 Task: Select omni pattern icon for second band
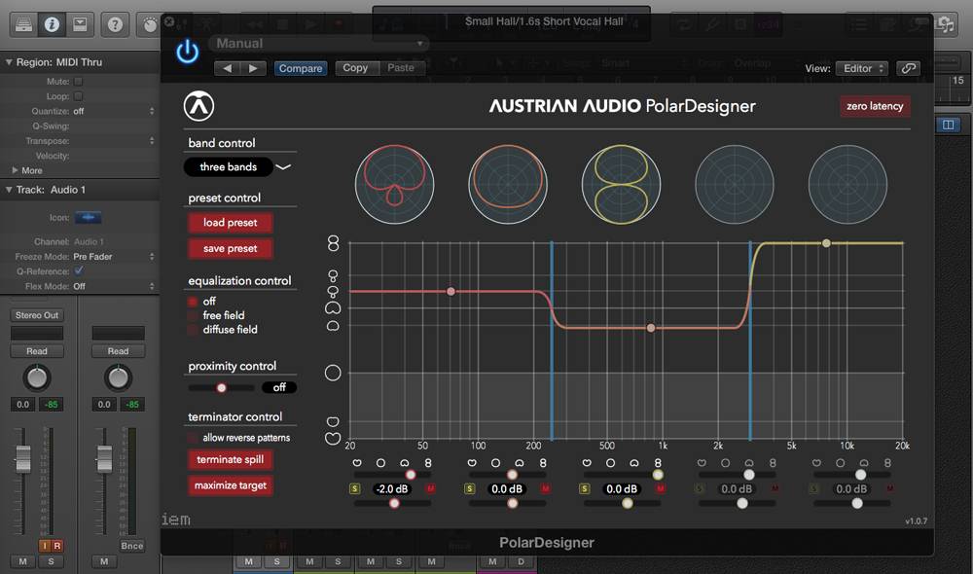click(x=496, y=463)
